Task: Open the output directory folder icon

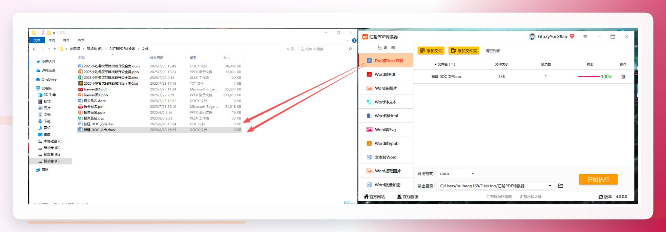Action: (x=561, y=186)
